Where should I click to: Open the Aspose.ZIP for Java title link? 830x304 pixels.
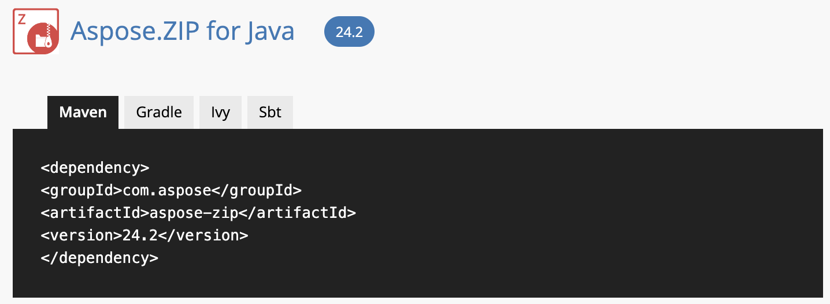tap(182, 31)
